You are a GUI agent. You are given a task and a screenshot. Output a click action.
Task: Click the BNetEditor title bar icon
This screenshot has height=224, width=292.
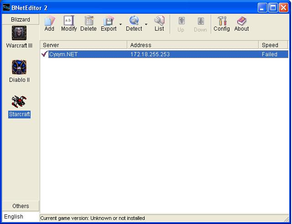6,8
